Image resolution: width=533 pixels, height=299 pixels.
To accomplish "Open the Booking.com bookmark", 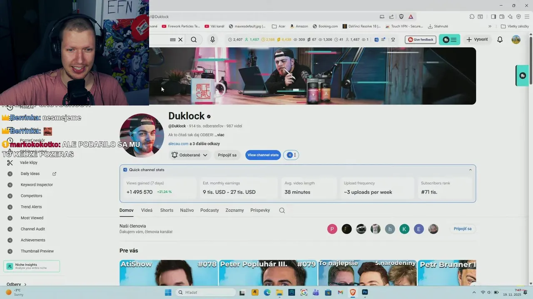I will pos(325,26).
